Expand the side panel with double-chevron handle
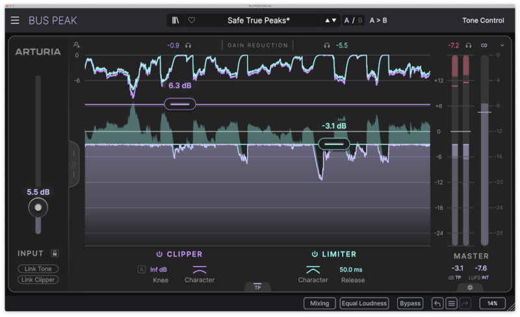Viewport: 520px width, 317px height. click(73, 164)
